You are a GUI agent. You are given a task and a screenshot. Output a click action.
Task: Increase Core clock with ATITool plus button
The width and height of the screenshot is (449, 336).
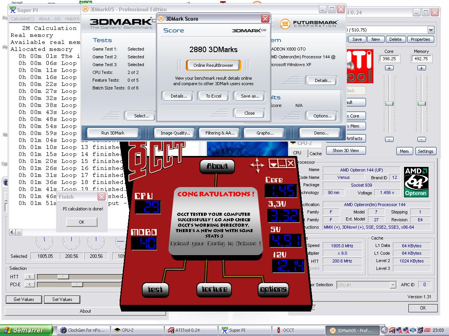point(389,68)
